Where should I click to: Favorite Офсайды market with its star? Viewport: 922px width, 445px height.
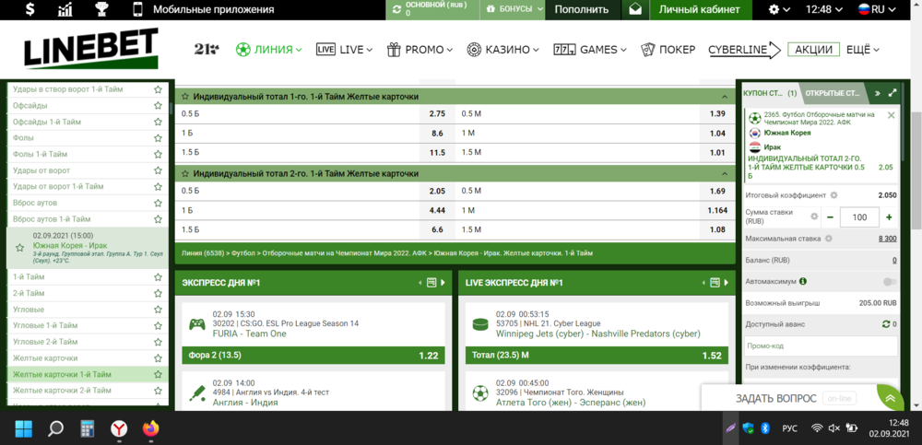158,106
